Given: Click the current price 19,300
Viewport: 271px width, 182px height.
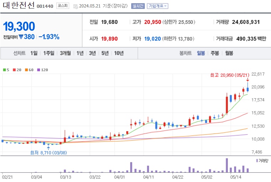Looking at the screenshot, I should [x=19, y=26].
